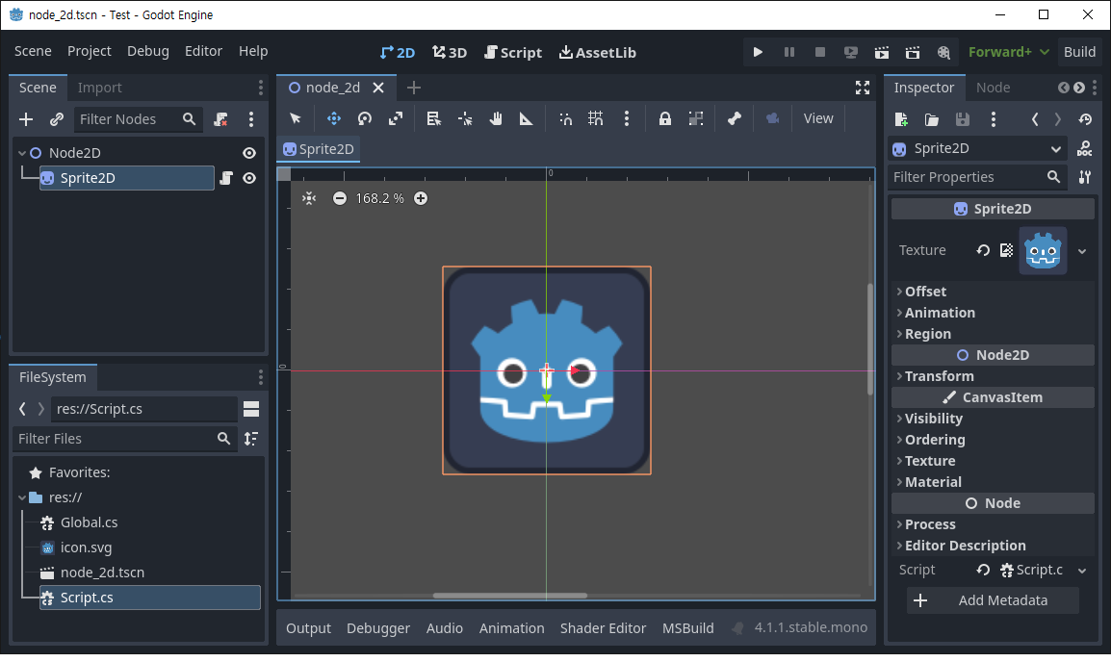Choose the Scale Mode tool
The height and width of the screenshot is (662, 1111).
click(396, 119)
